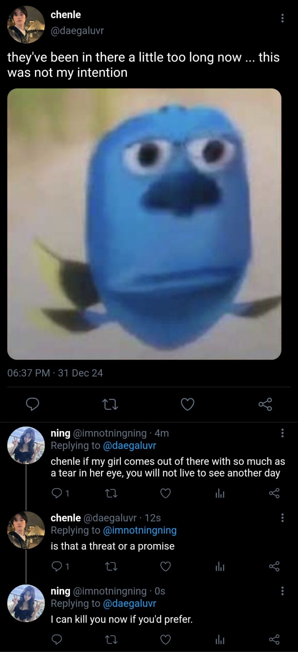Image resolution: width=298 pixels, height=652 pixels.
Task: Like the "threat or a promise" reply
Action: pyautogui.click(x=165, y=566)
